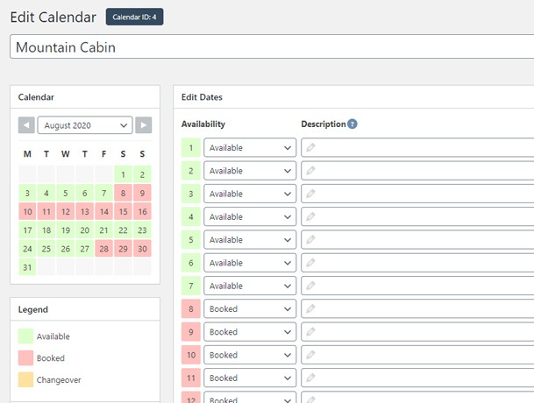534x403 pixels.
Task: Open availability dropdown for day 3
Action: coord(250,194)
